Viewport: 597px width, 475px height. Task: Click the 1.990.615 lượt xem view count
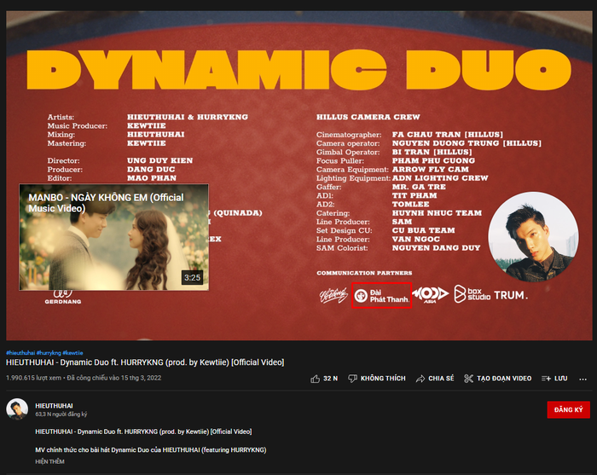[x=33, y=378]
